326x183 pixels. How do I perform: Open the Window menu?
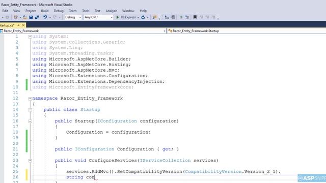(x=128, y=11)
